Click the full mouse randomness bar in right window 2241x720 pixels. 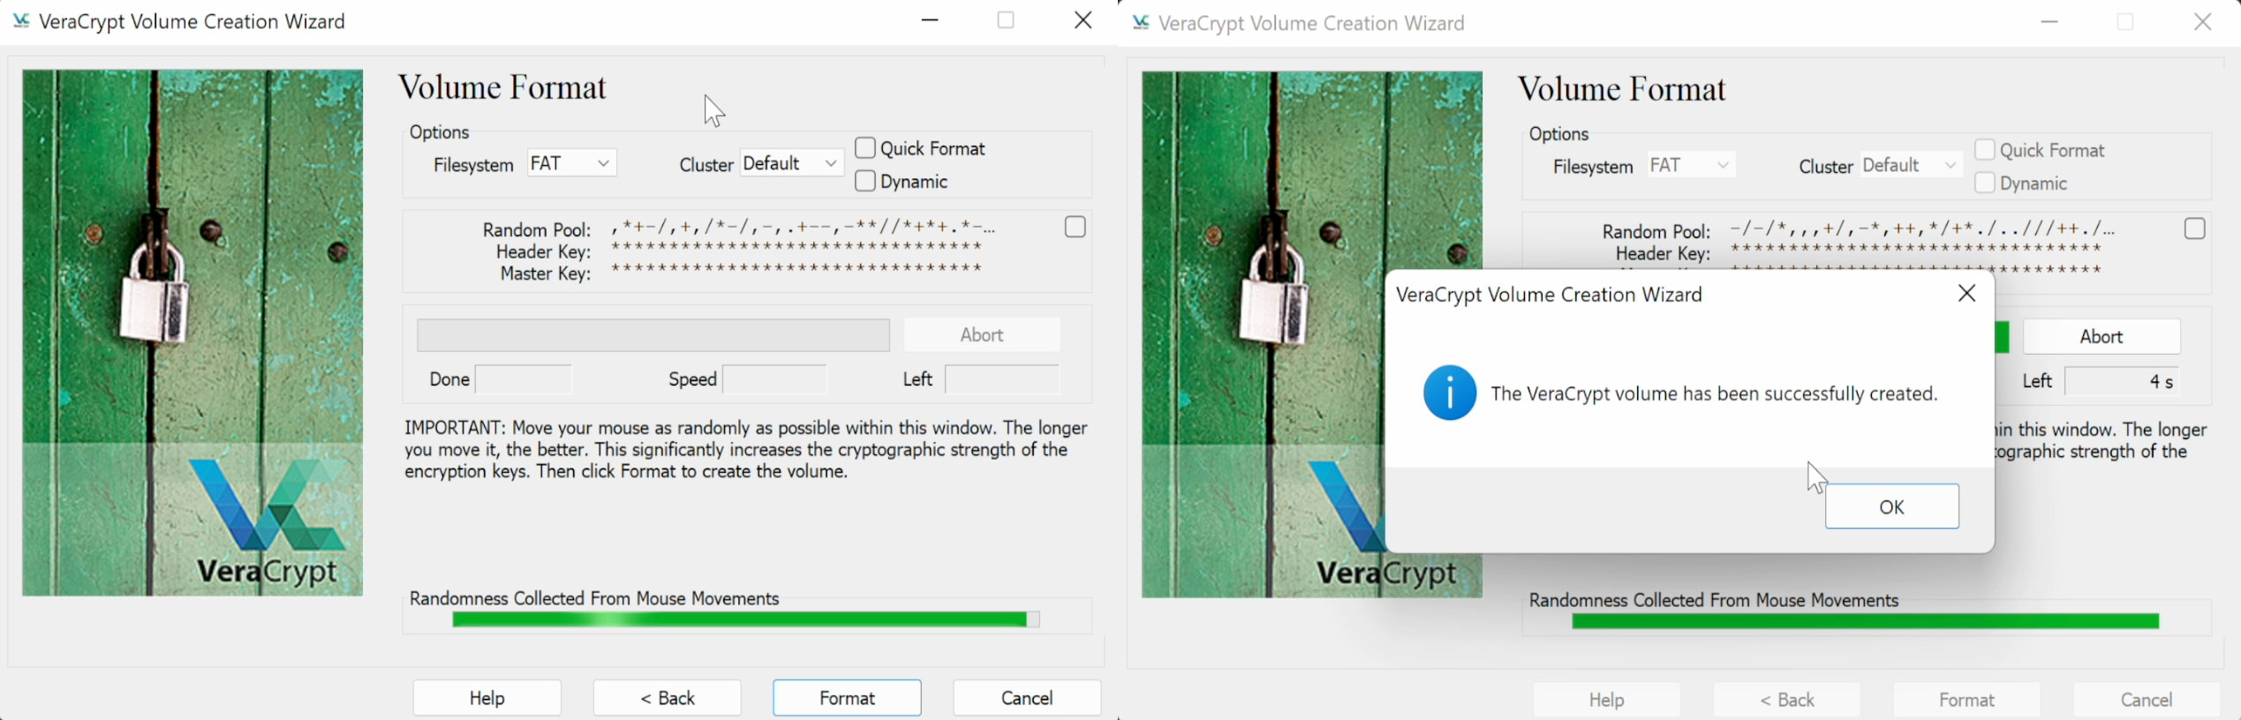[x=1866, y=621]
